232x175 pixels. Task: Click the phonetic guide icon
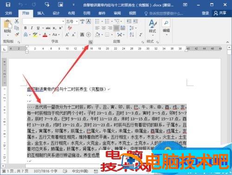(x=82, y=21)
